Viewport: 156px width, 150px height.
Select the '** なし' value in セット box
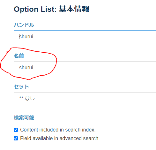coord(27,98)
